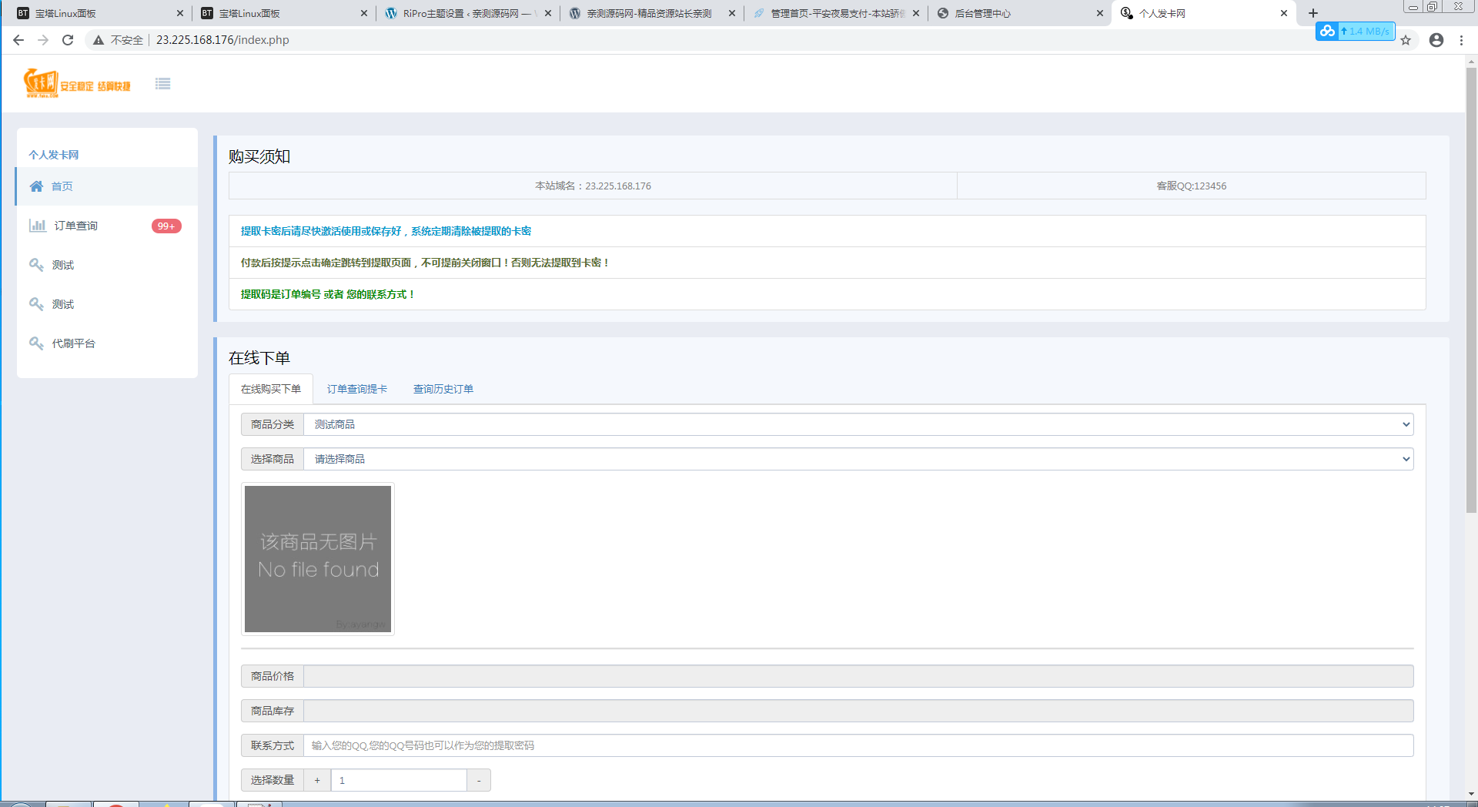Click the blue 提取卡密后请尽快激活 notice text
The image size is (1478, 807).
tap(386, 231)
